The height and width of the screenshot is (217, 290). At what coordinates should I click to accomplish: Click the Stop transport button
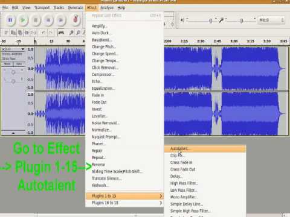click(x=36, y=20)
